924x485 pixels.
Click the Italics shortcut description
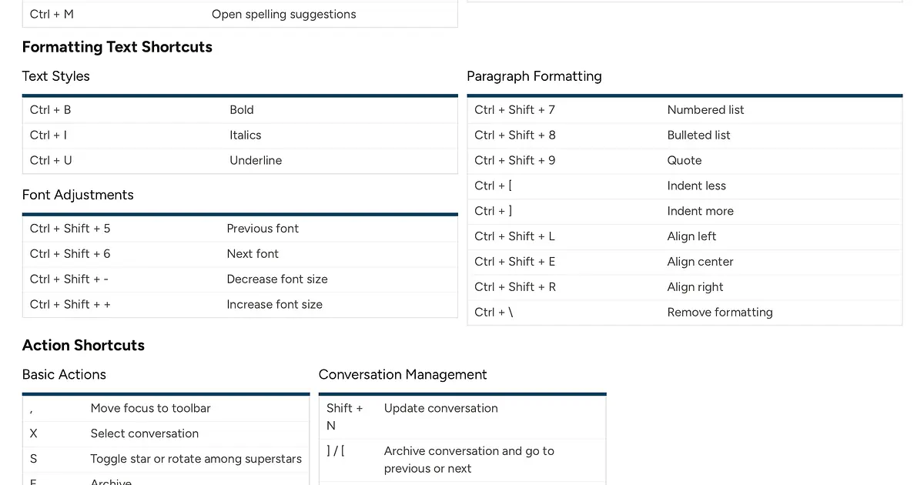(245, 135)
